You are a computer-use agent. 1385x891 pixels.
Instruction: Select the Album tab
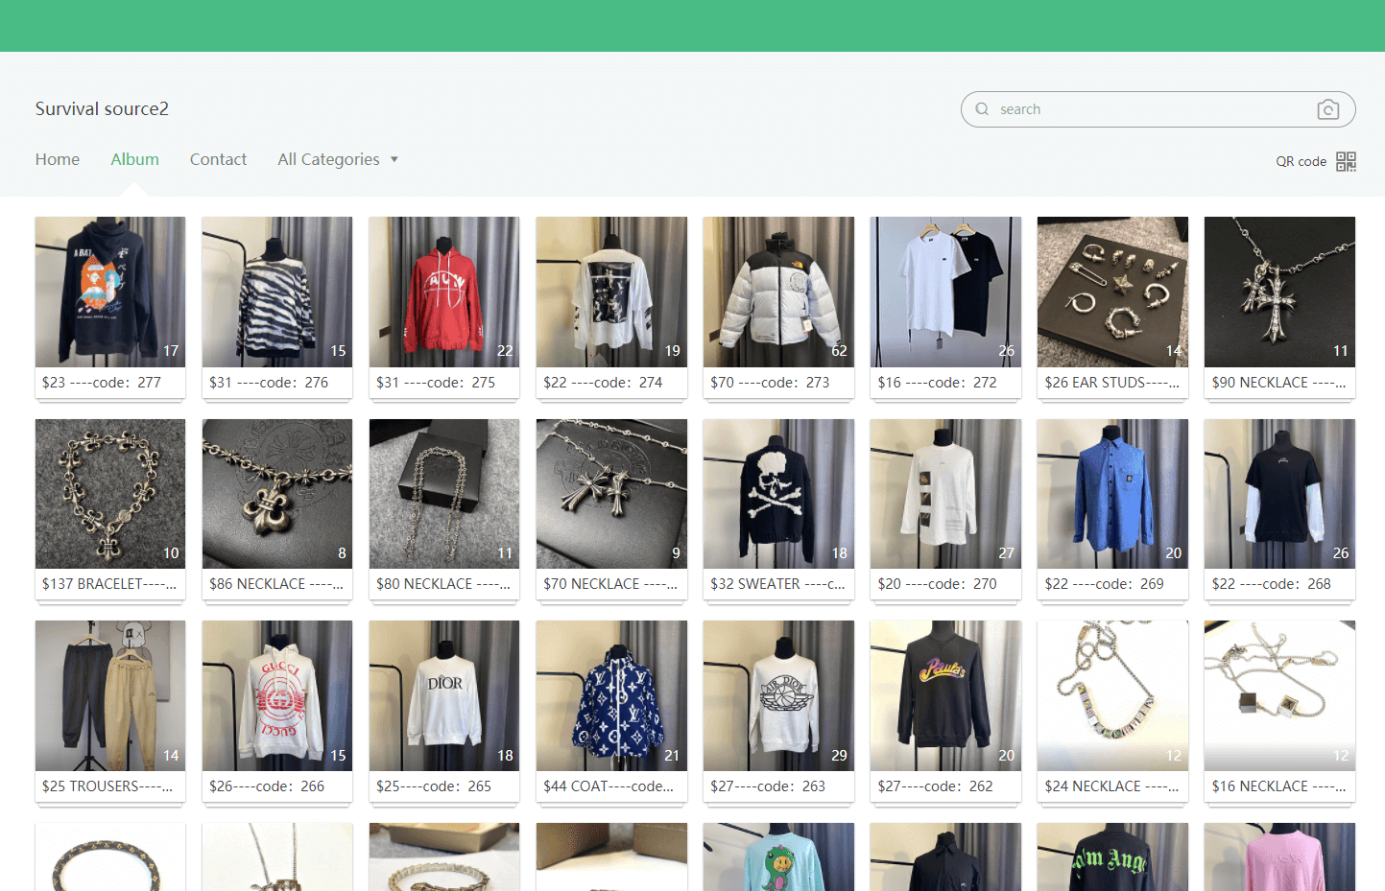134,159
